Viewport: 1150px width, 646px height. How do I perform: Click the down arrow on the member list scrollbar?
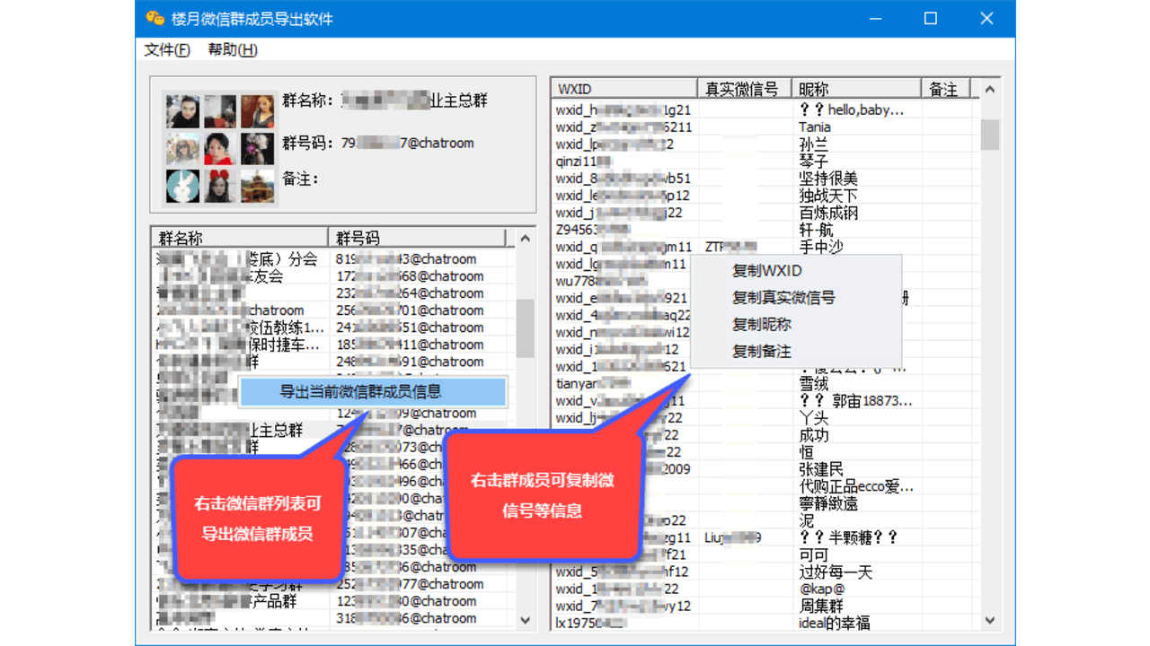pos(989,621)
